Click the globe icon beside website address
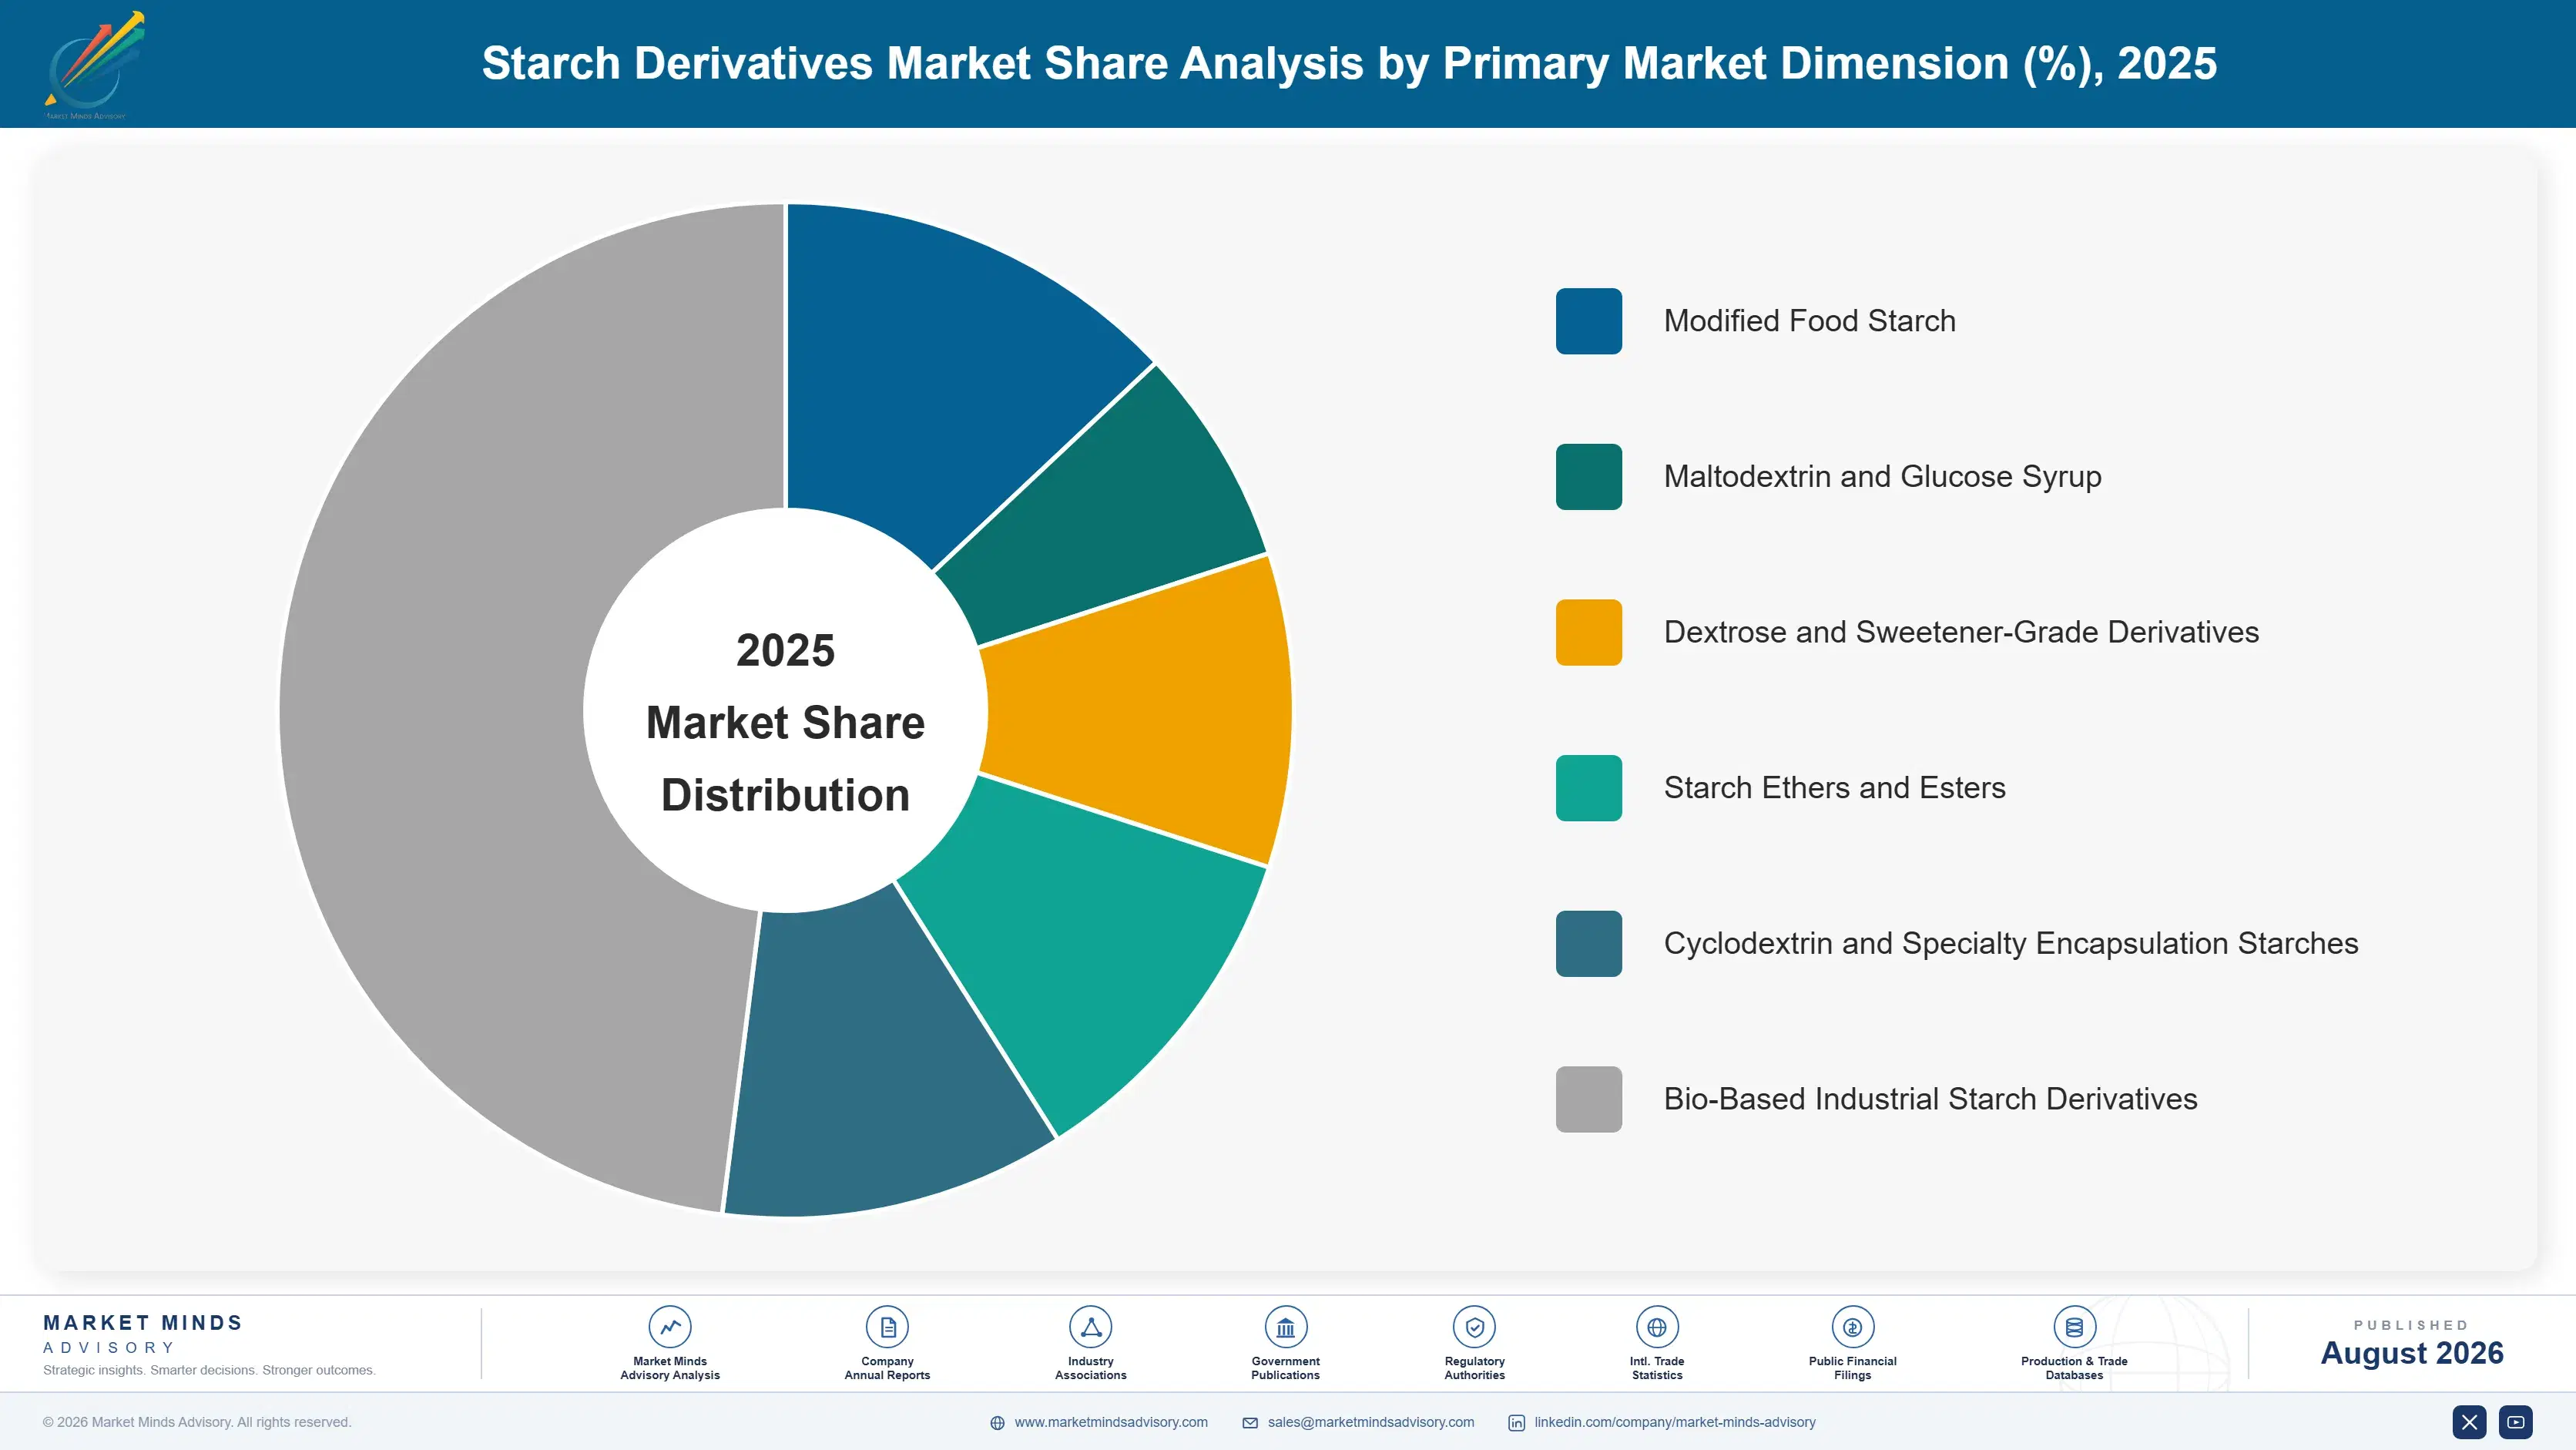 click(997, 1423)
